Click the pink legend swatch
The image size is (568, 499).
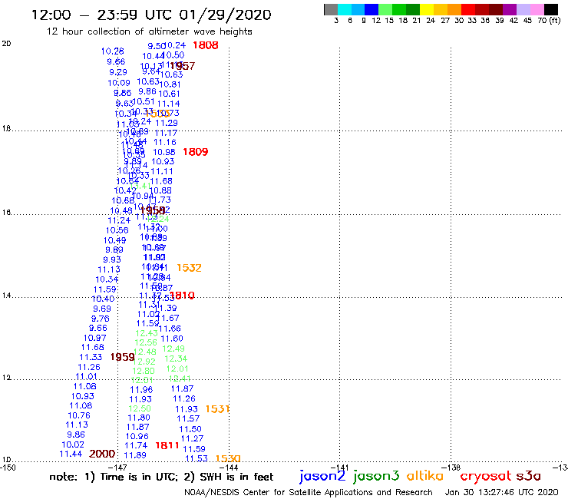[537, 9]
